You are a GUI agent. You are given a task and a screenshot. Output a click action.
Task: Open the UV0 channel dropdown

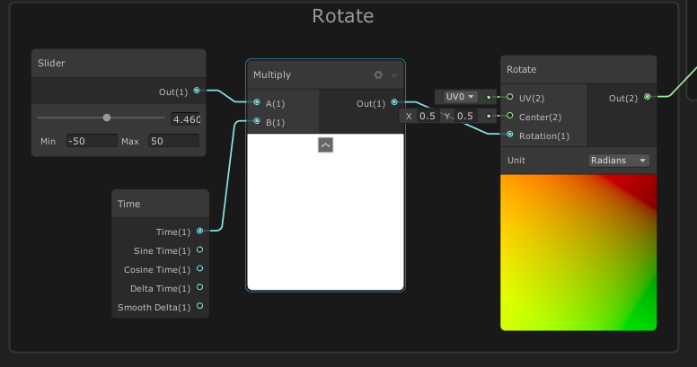click(x=458, y=96)
